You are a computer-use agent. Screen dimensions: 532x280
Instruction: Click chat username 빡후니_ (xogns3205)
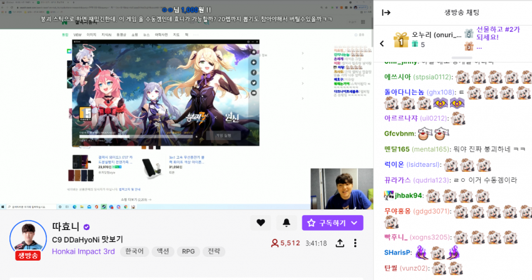tap(417, 237)
